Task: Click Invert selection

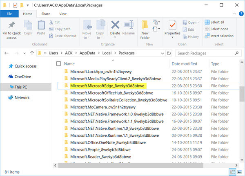Action: pos(219,36)
